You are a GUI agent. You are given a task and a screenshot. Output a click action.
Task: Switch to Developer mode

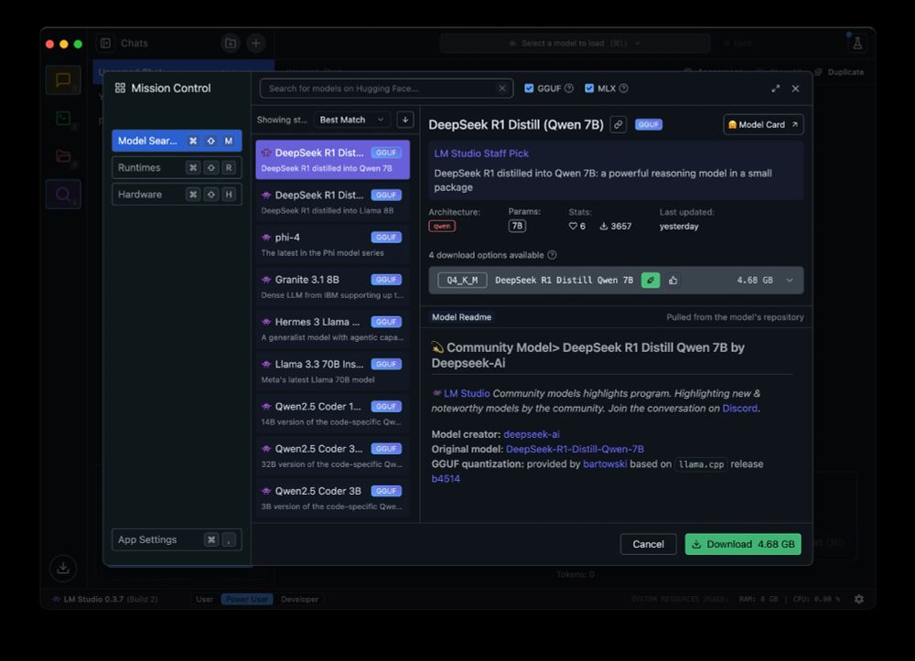[x=299, y=599]
